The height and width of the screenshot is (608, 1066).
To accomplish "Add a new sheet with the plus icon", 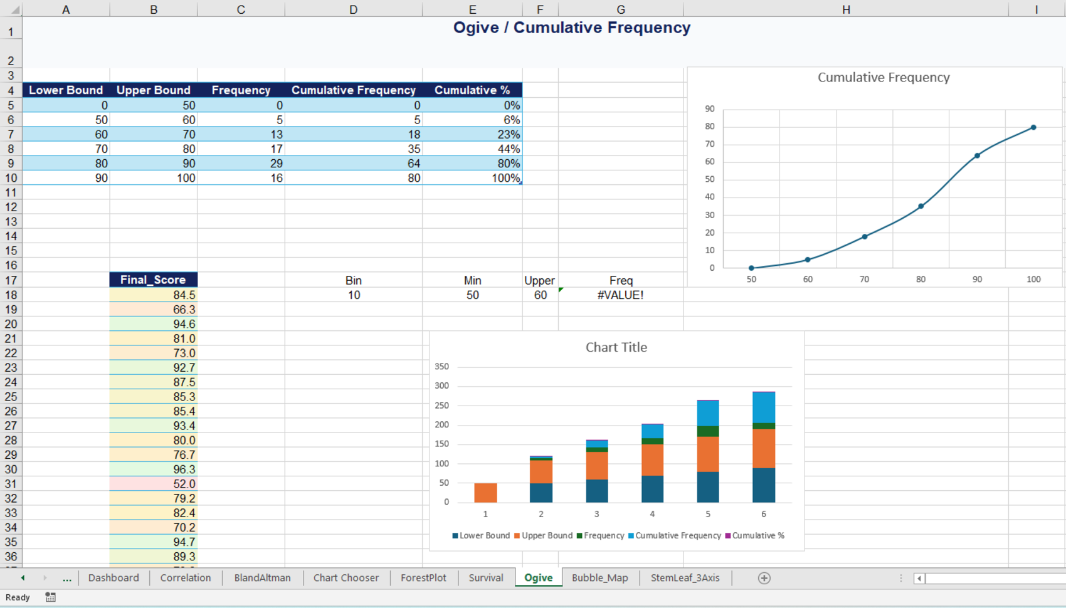I will point(764,578).
